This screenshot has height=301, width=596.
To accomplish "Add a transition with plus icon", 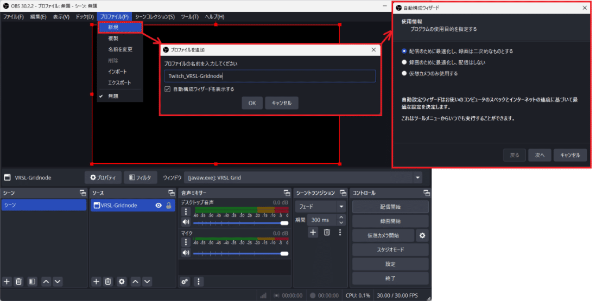I will tap(313, 232).
